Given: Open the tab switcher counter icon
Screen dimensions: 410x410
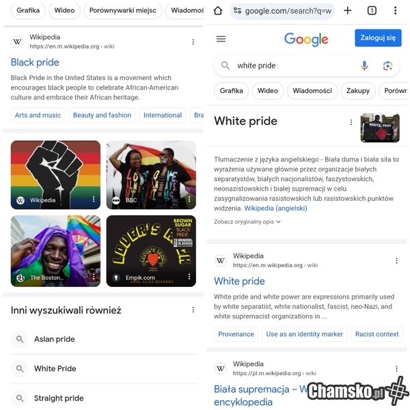Looking at the screenshot, I should pos(372,11).
